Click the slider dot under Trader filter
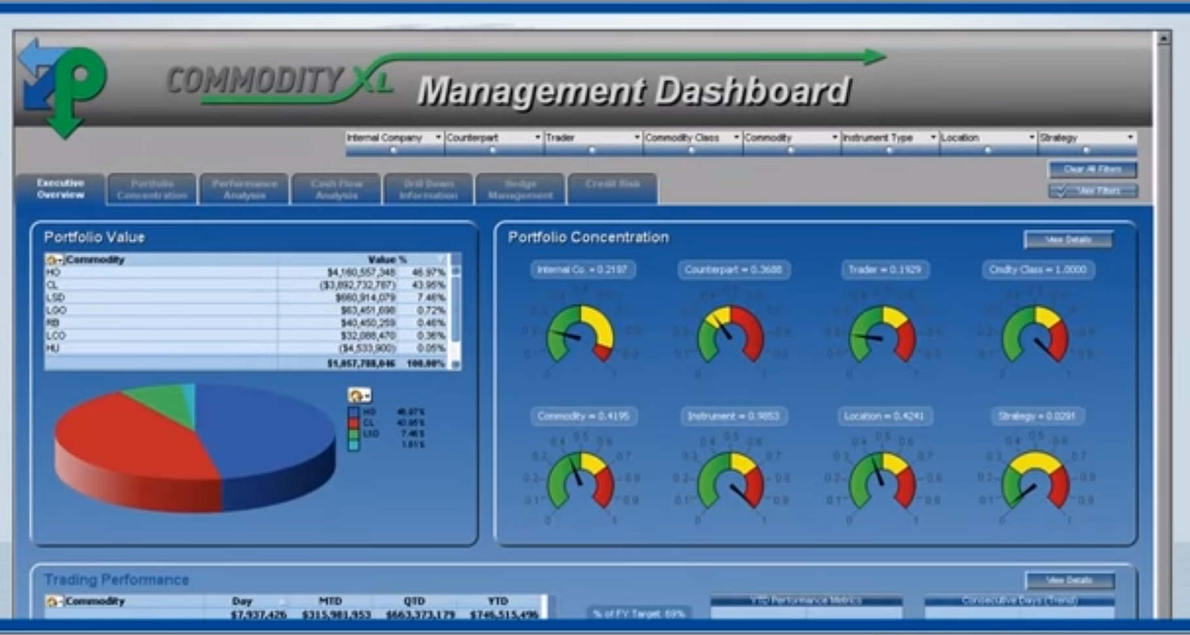 (x=592, y=151)
